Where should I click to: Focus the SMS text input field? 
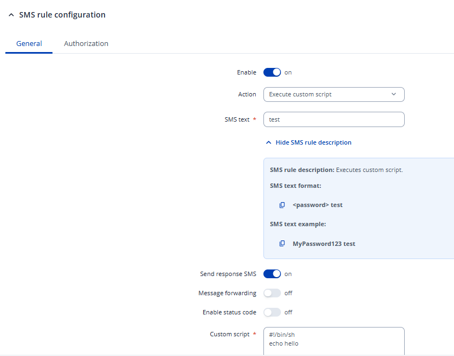point(334,119)
